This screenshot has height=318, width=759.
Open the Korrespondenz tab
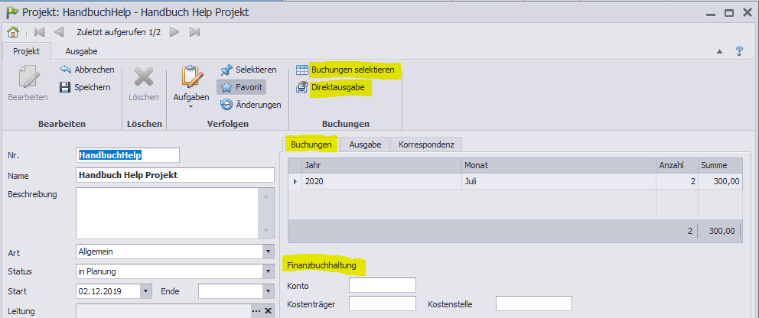[x=426, y=144]
